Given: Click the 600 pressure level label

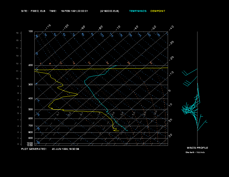Looking at the screenshot, I should point(31,119).
